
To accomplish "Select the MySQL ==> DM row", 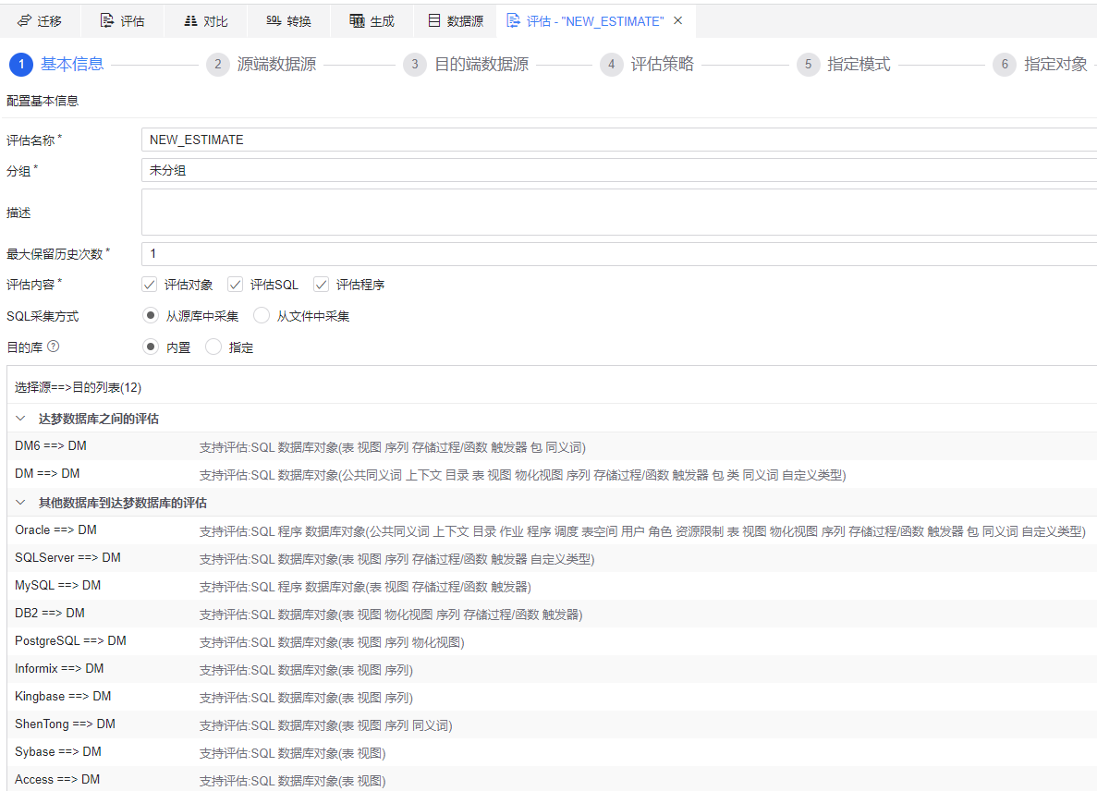I will tap(552, 585).
